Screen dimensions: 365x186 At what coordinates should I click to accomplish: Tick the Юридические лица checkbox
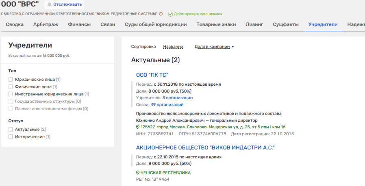pos(11,80)
